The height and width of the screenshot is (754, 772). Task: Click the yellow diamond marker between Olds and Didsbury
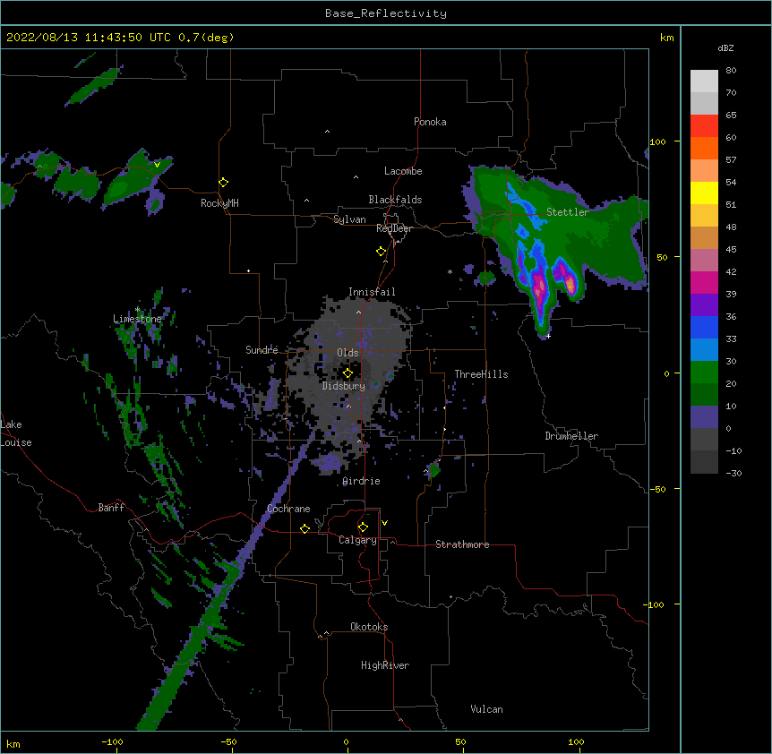[347, 373]
